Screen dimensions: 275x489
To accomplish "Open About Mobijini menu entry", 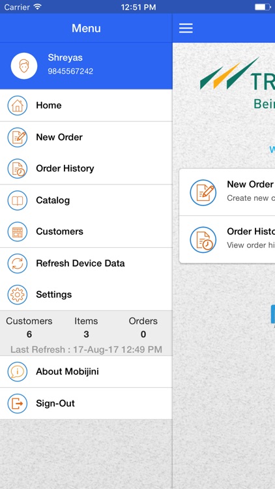I will tap(86, 372).
